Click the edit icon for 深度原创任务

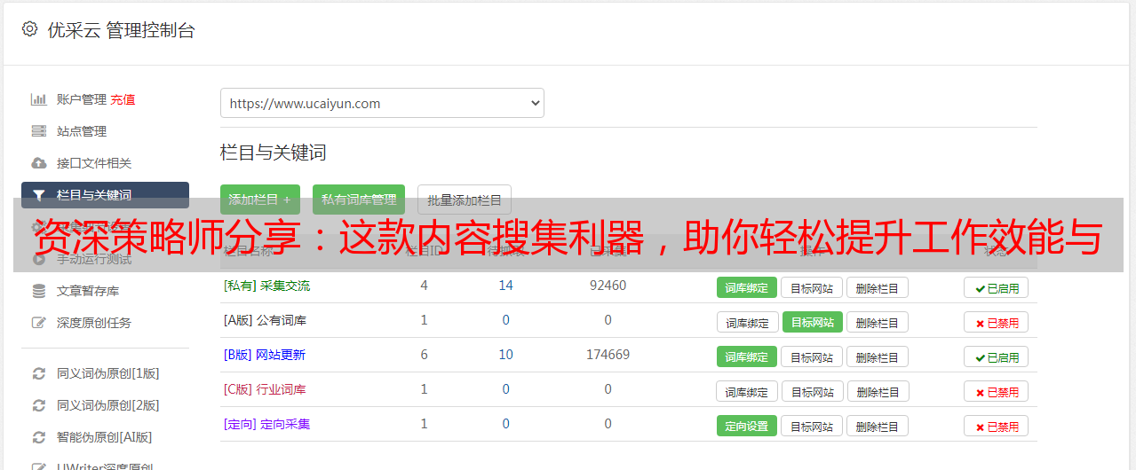pos(38,323)
